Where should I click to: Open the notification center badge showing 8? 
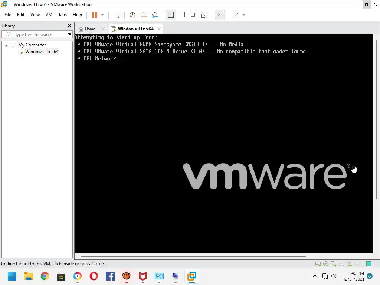point(370,276)
